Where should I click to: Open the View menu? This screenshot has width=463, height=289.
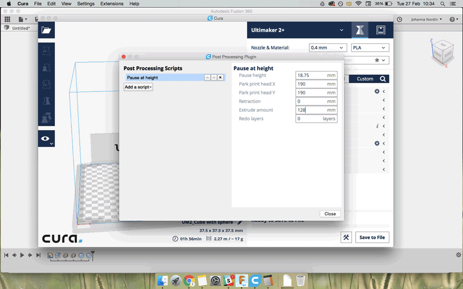pyautogui.click(x=66, y=3)
